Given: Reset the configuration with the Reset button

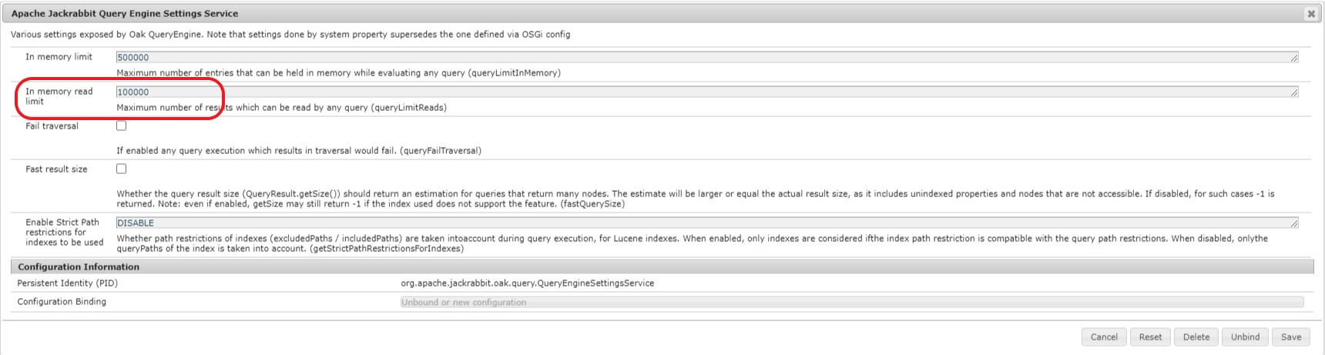Looking at the screenshot, I should [1150, 337].
